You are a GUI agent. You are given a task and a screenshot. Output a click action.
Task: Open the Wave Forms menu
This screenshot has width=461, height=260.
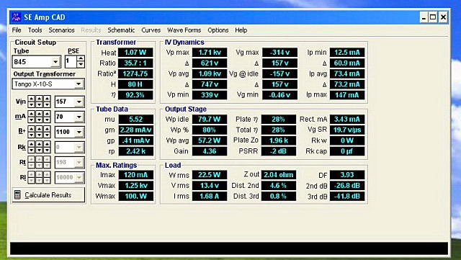pyautogui.click(x=184, y=30)
